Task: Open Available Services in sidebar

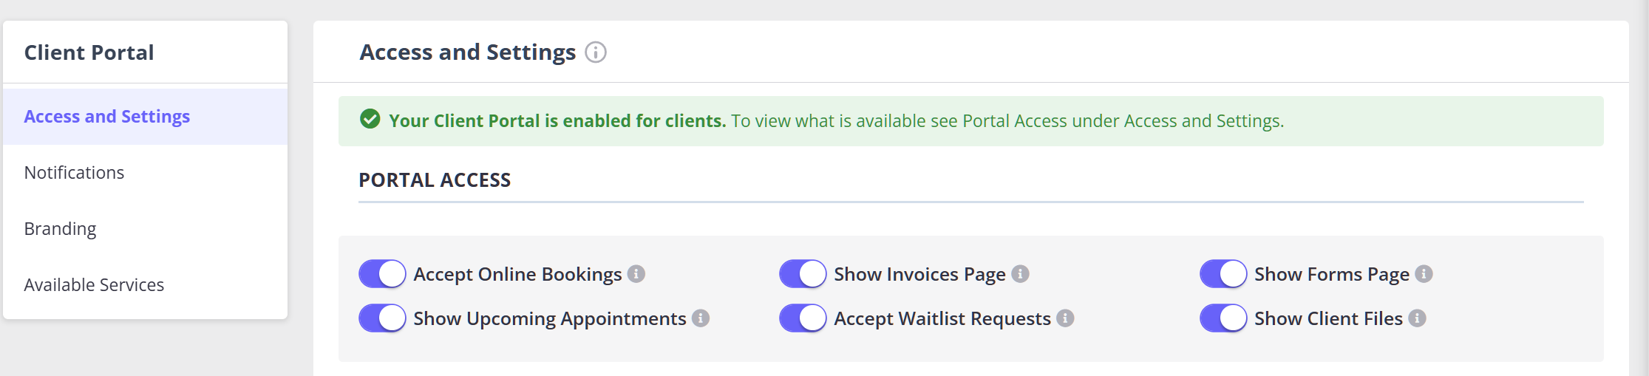Action: click(x=94, y=285)
